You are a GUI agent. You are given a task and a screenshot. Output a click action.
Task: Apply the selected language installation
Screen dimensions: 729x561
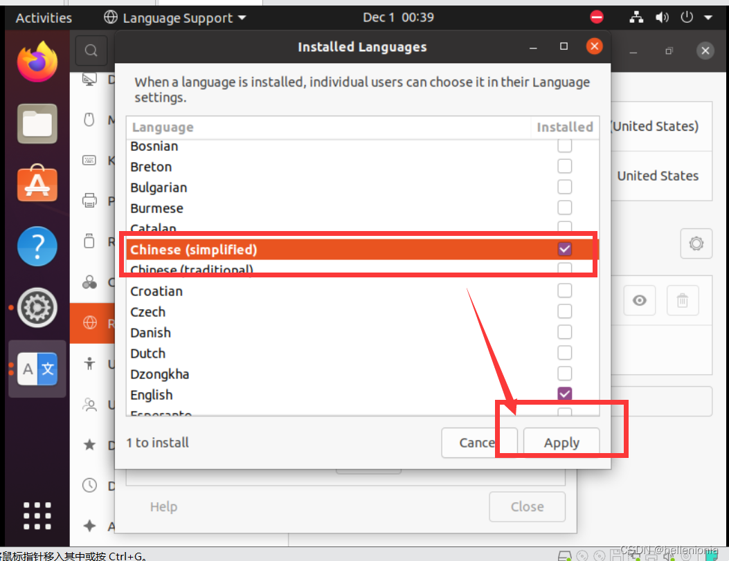(x=561, y=443)
